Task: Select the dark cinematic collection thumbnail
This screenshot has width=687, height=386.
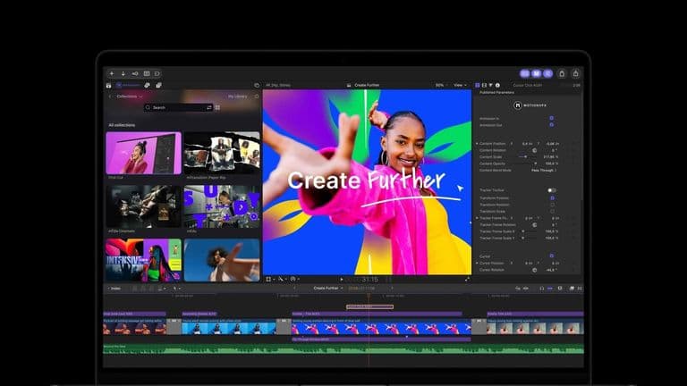Action: pyautogui.click(x=144, y=206)
